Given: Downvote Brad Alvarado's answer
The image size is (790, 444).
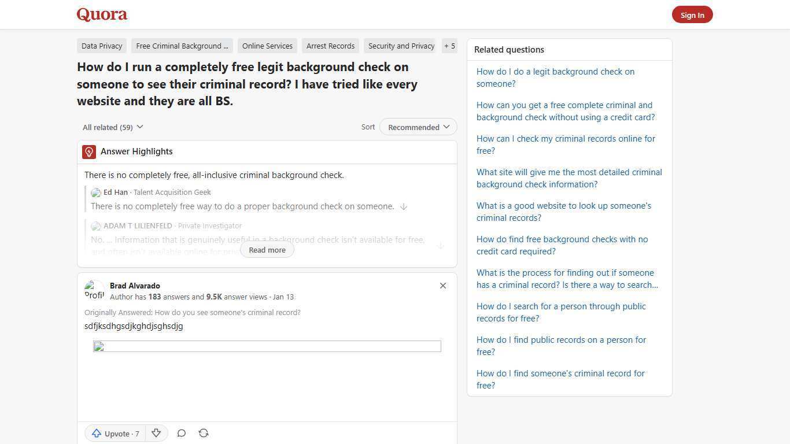Looking at the screenshot, I should point(156,433).
